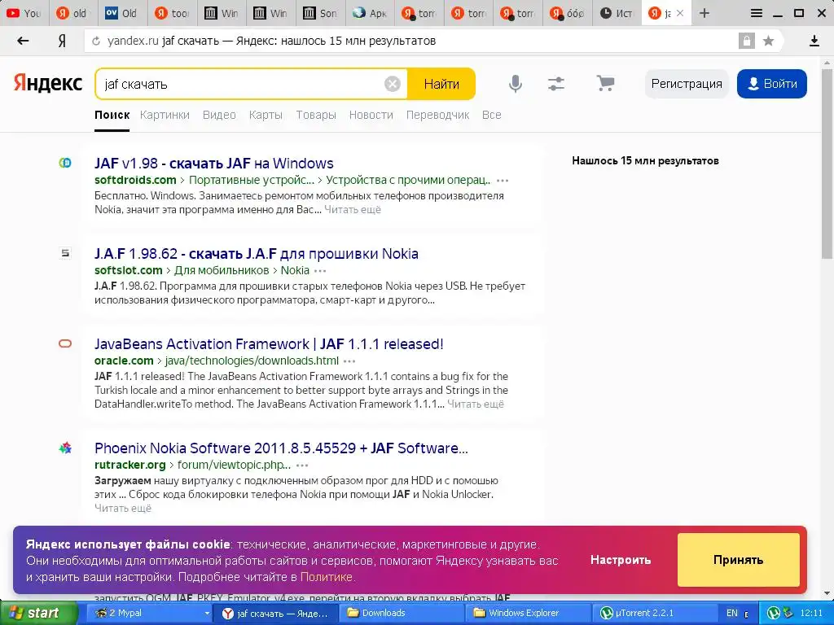Viewport: 834px width, 625px height.
Task: Select the Картинки search category
Action: (165, 115)
